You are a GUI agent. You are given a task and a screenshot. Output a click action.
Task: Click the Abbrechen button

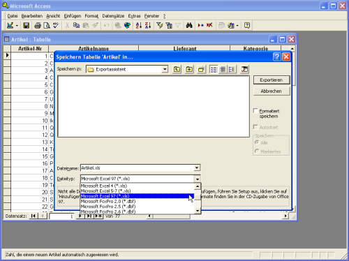click(272, 91)
